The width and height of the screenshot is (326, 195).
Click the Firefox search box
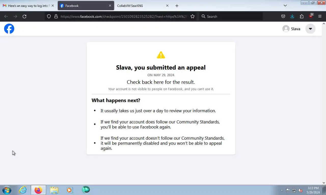pyautogui.click(x=231, y=17)
